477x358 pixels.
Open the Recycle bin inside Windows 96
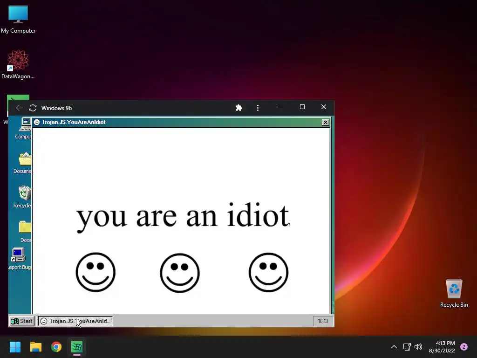coord(23,197)
